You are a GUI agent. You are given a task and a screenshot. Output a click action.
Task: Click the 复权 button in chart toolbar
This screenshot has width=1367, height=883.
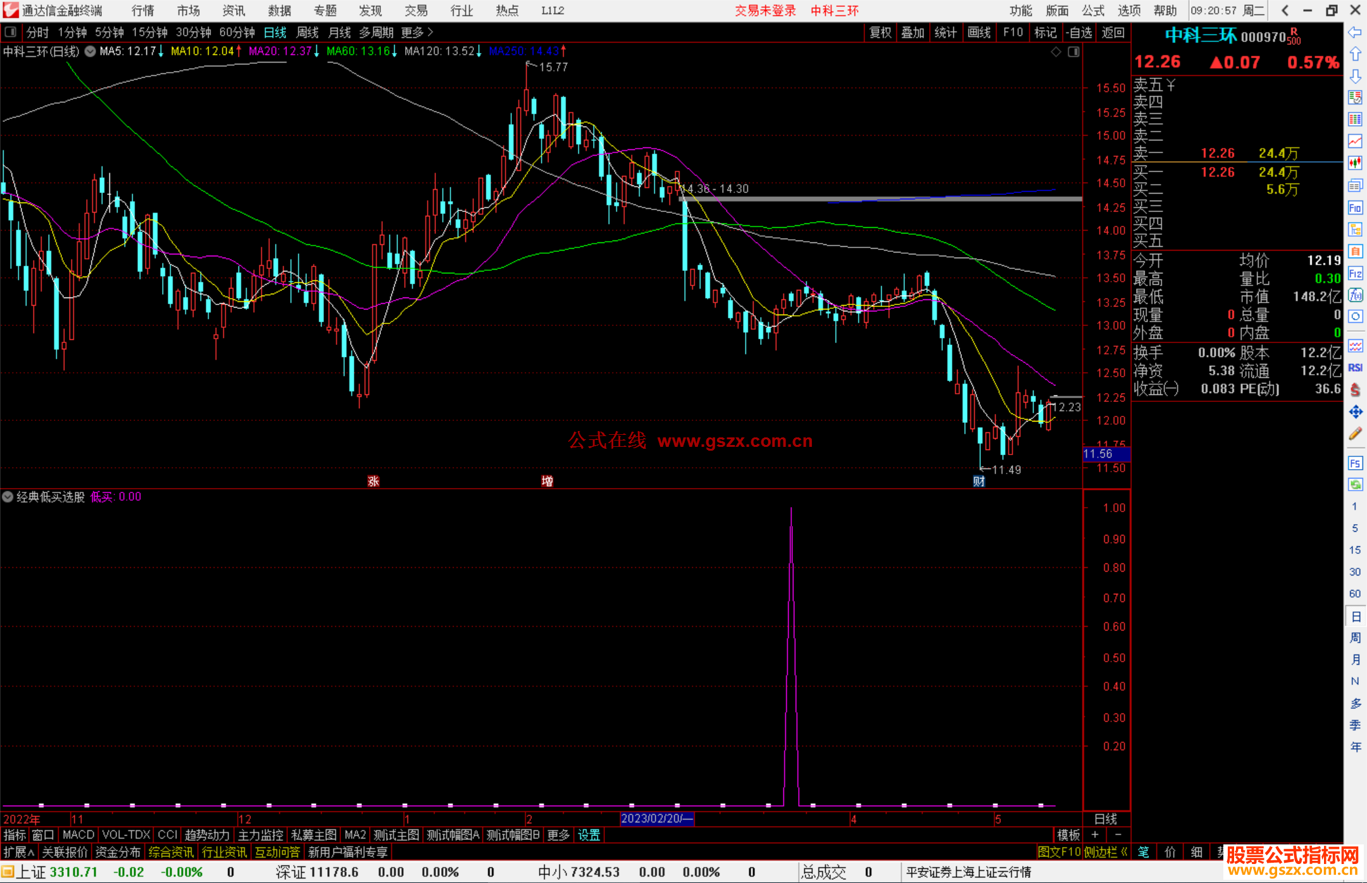pos(880,32)
